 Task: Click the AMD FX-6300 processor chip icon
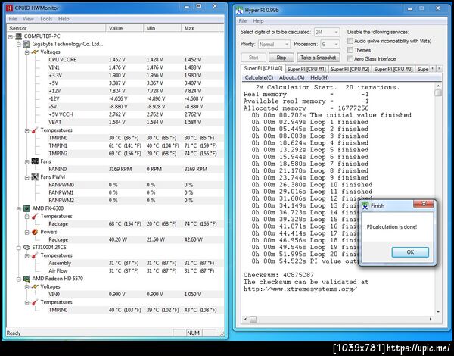[26, 208]
